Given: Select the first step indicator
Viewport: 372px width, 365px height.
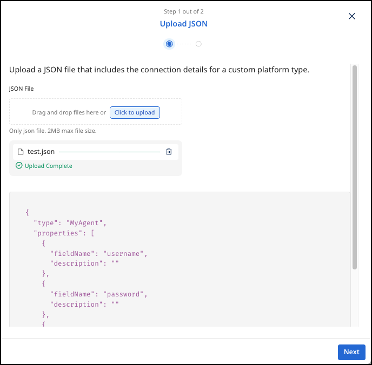Looking at the screenshot, I should coord(169,44).
